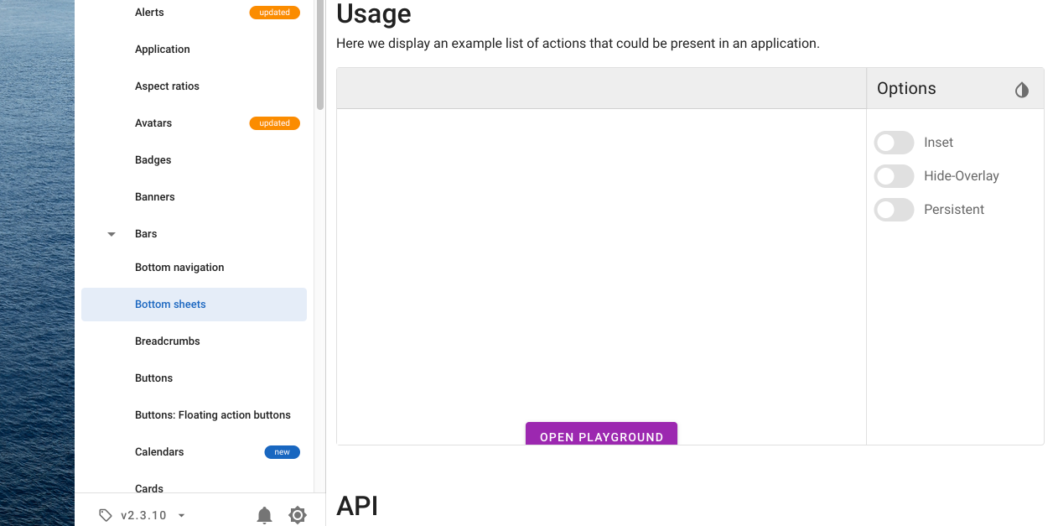The height and width of the screenshot is (526, 1053).
Task: Open settings using the gear icon
Action: tap(298, 515)
